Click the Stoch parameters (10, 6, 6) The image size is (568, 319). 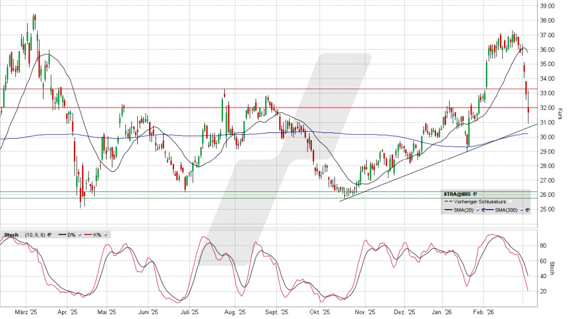34,235
